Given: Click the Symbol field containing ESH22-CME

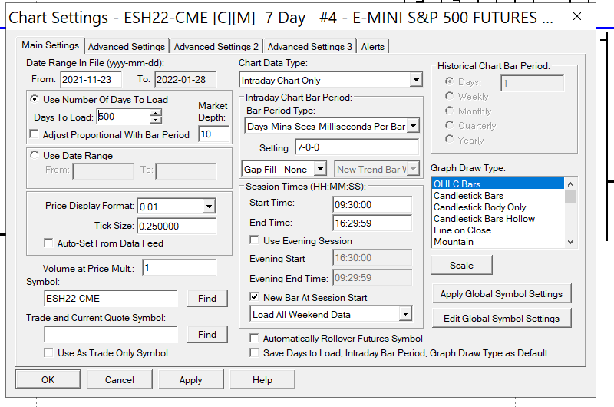Looking at the screenshot, I should click(x=111, y=299).
